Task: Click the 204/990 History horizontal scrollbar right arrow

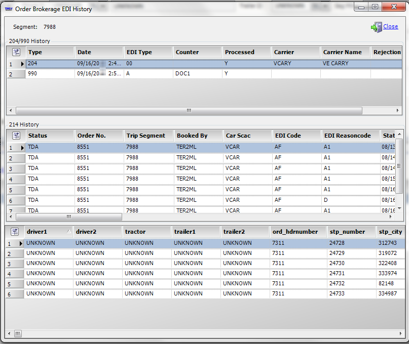Action: (x=399, y=110)
